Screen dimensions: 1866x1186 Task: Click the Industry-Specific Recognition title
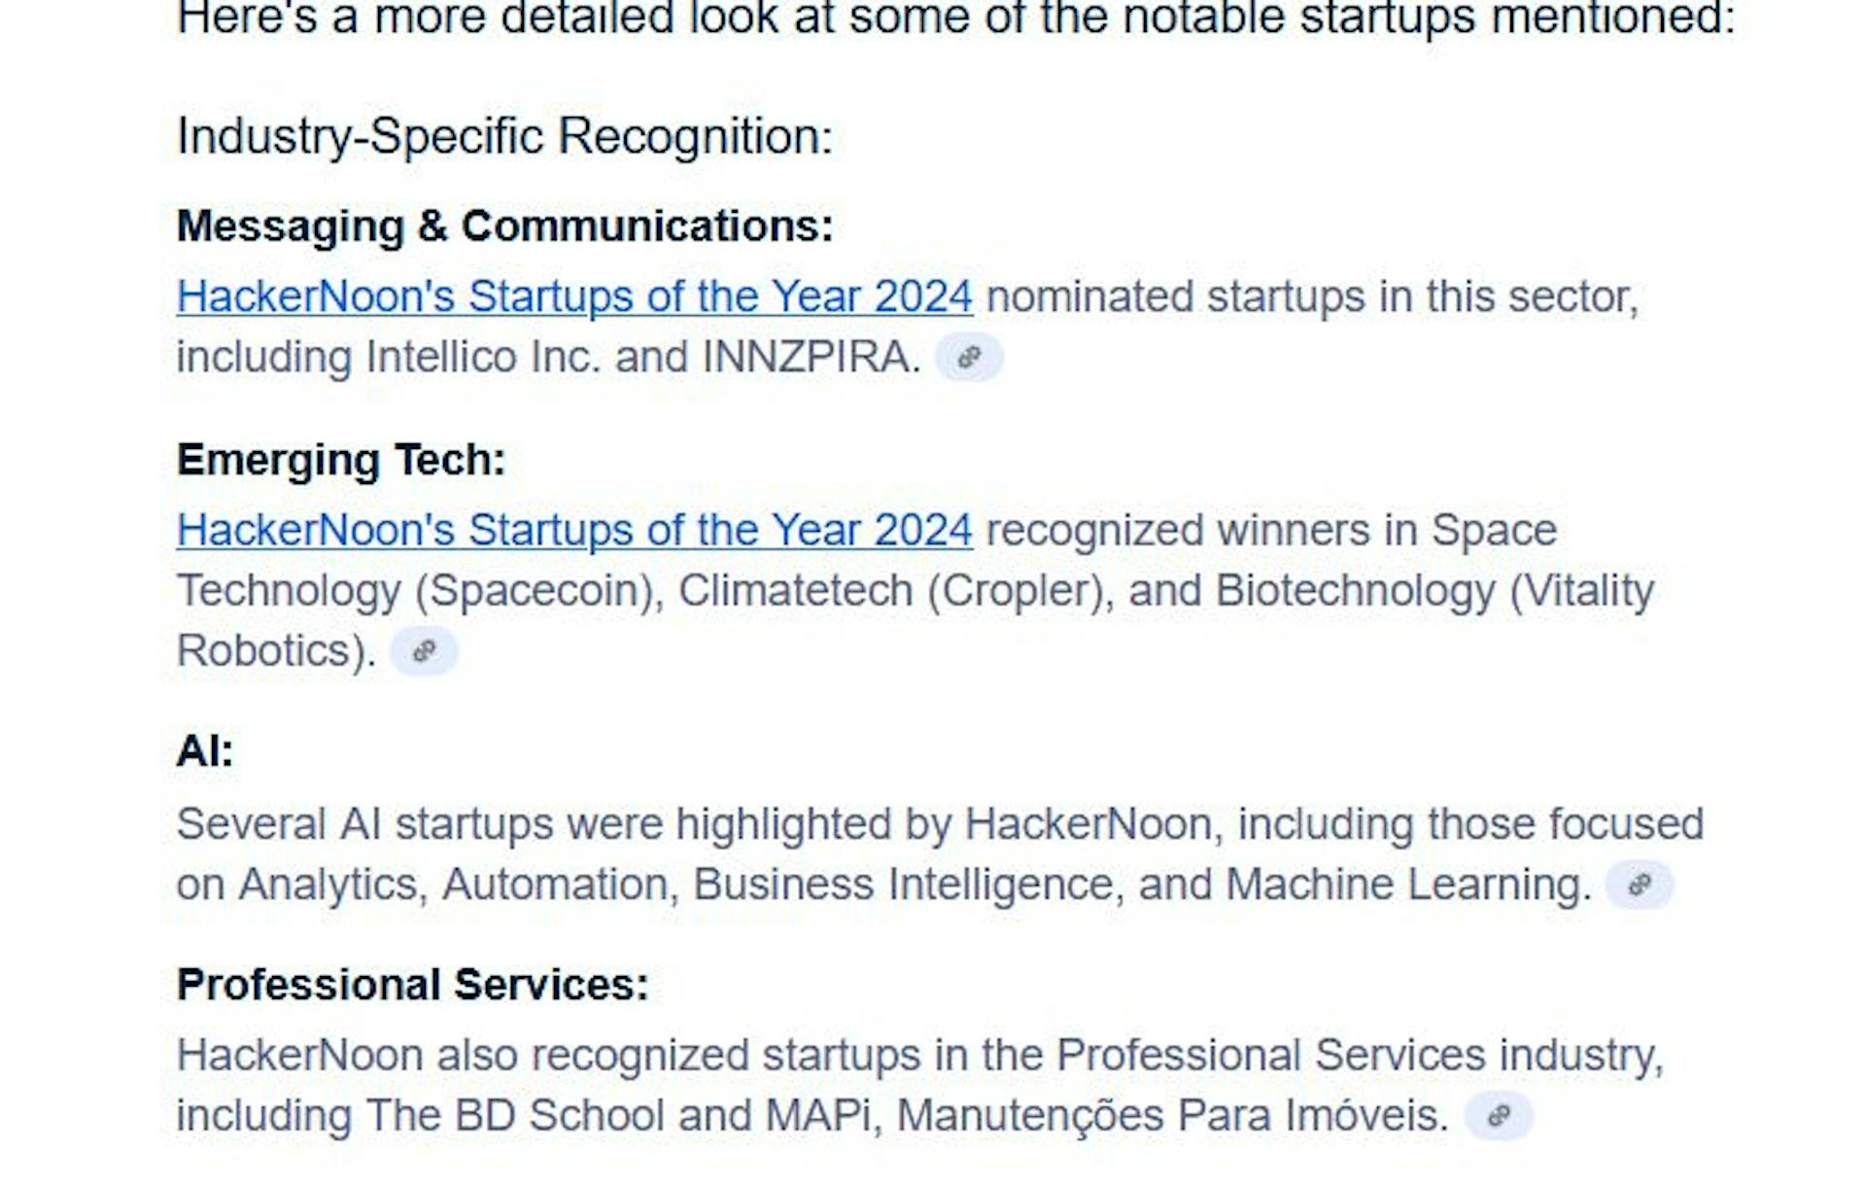click(x=504, y=136)
